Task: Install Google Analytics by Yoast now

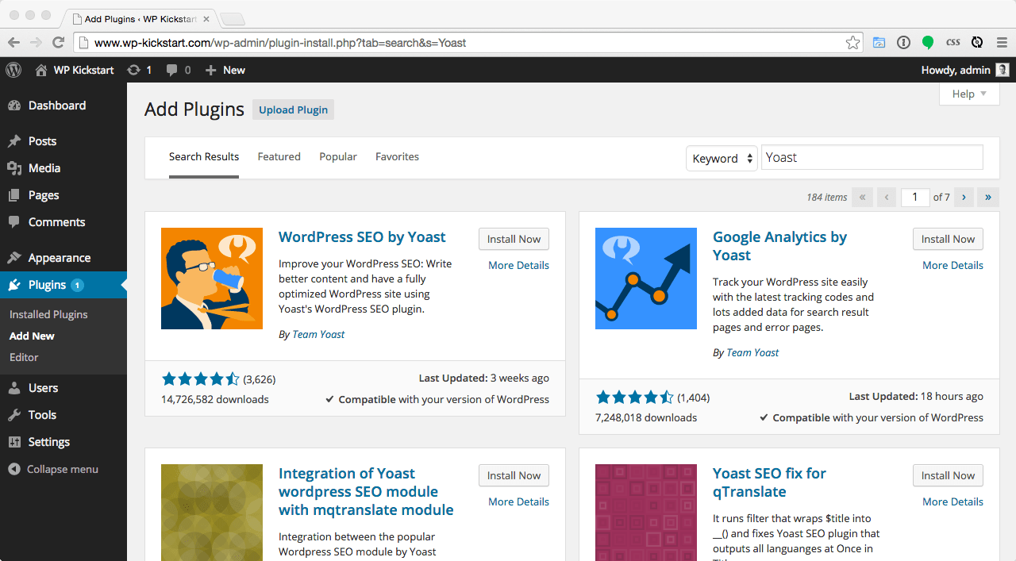Action: coord(948,239)
